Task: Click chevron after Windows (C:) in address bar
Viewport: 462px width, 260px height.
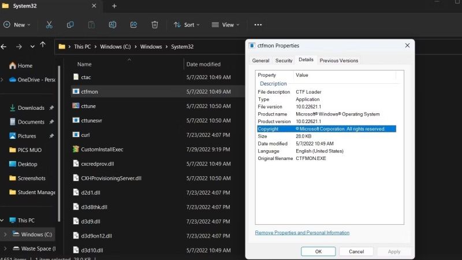Action: coord(136,47)
